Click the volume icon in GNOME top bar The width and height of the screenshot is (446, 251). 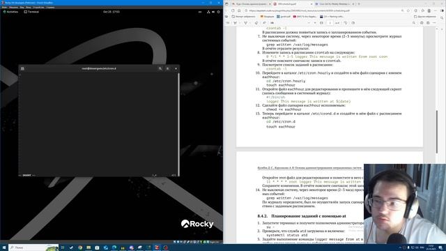point(213,12)
